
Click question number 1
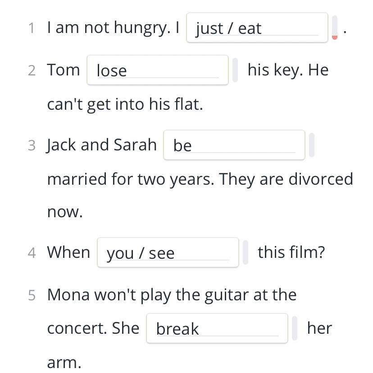pos(31,28)
